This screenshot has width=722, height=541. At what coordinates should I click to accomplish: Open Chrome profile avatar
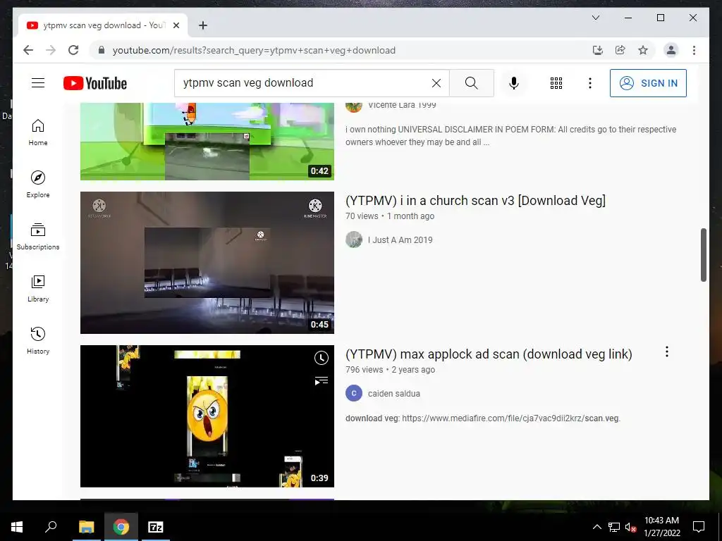[x=671, y=50]
